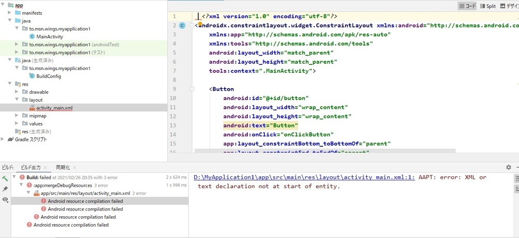This screenshot has width=519, height=238.
Task: Click the tools:context=".MainActivity" line
Action: 262,71
